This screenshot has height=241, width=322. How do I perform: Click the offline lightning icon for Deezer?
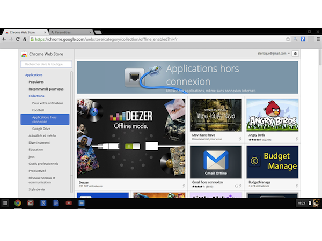(184, 186)
